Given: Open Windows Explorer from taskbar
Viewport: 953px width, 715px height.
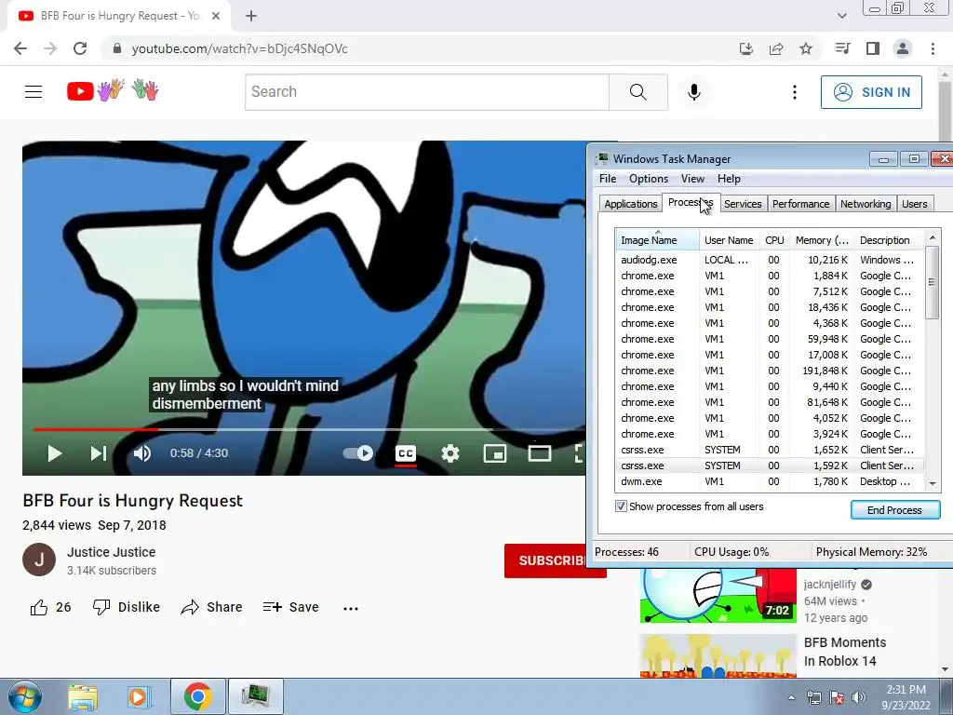Looking at the screenshot, I should 82,697.
